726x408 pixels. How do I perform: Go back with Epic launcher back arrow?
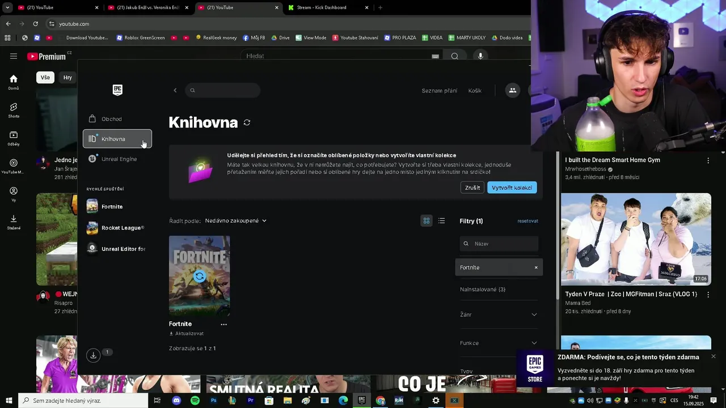click(x=175, y=91)
